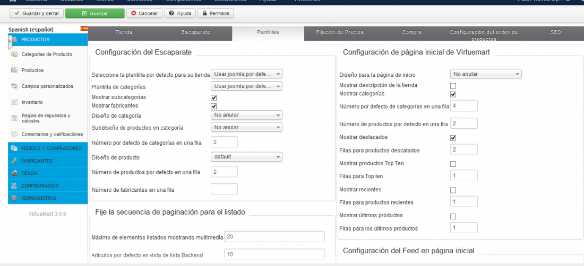Viewport: 584px width, 266px height.
Task: Click the Comentarios y calificaciones bubble icon
Action: 14,134
